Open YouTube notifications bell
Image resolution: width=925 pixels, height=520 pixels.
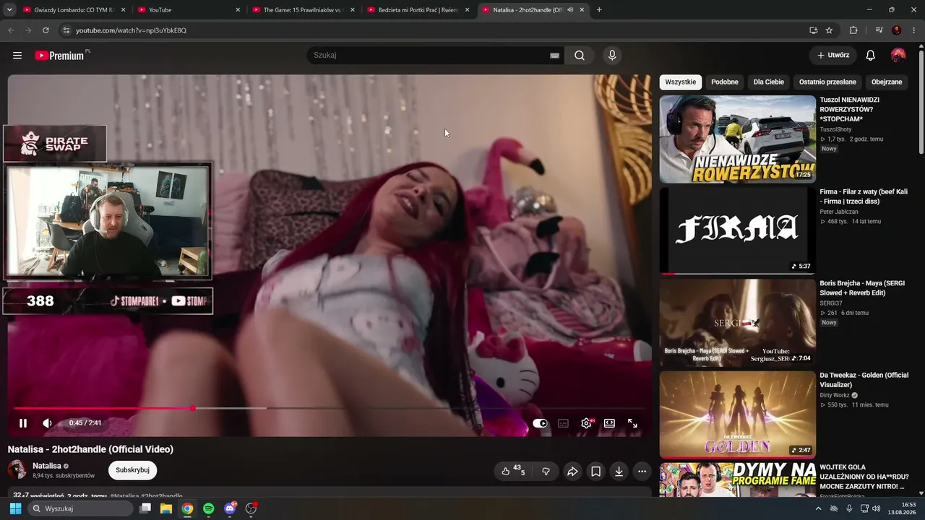tap(871, 56)
